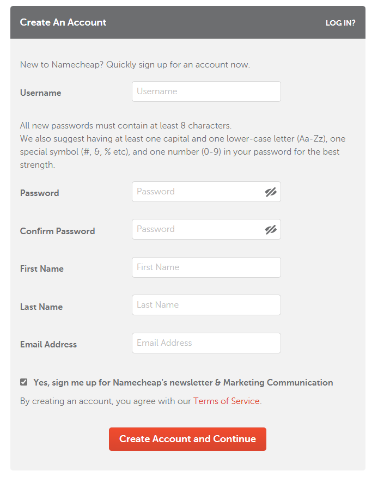The height and width of the screenshot is (489, 390).
Task: Focus the Last Name input field
Action: pyautogui.click(x=206, y=305)
